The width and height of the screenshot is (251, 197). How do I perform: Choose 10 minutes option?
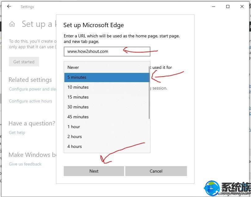pos(106,87)
